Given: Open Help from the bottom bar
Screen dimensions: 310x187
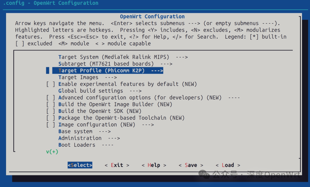Looking at the screenshot, I should tap(154, 165).
